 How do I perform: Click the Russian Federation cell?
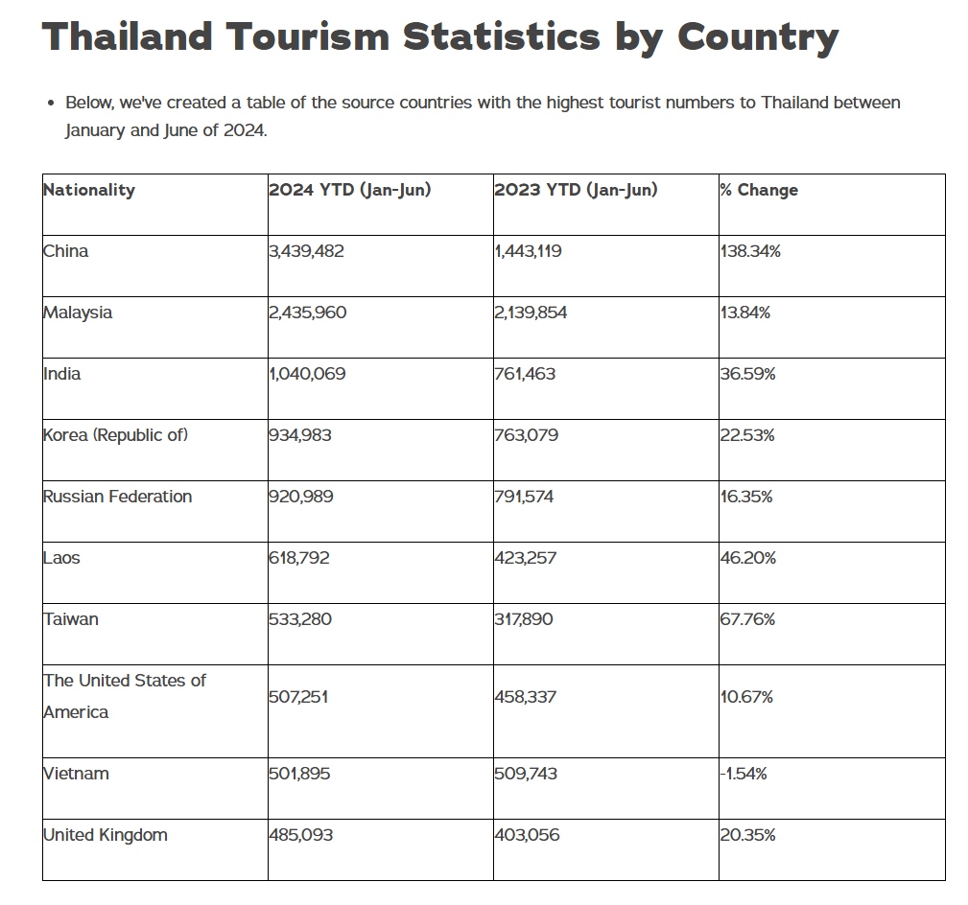[118, 497]
